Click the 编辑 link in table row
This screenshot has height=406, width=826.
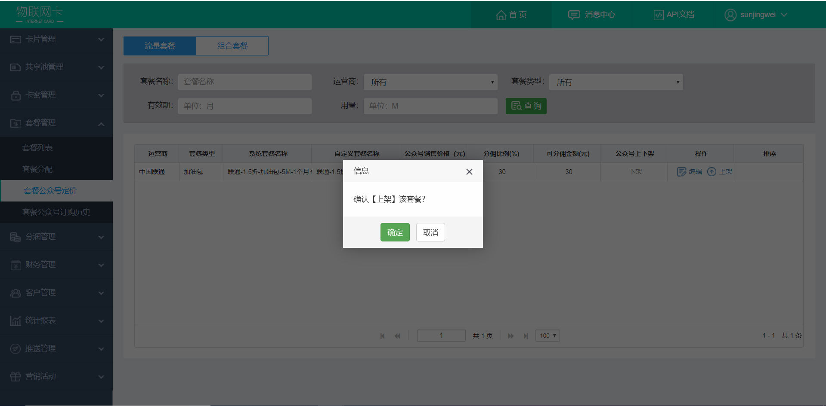point(695,172)
